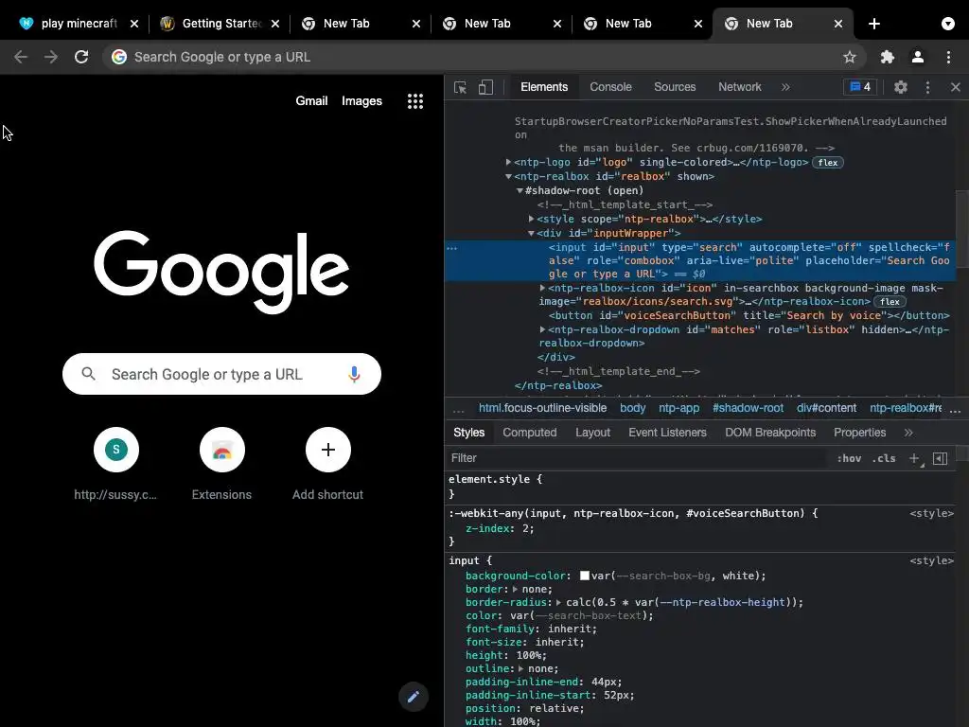Click the flex badge beside ntp-realbox-icon
The image size is (969, 727).
(890, 302)
